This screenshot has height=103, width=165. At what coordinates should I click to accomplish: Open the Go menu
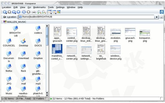(29, 7)
